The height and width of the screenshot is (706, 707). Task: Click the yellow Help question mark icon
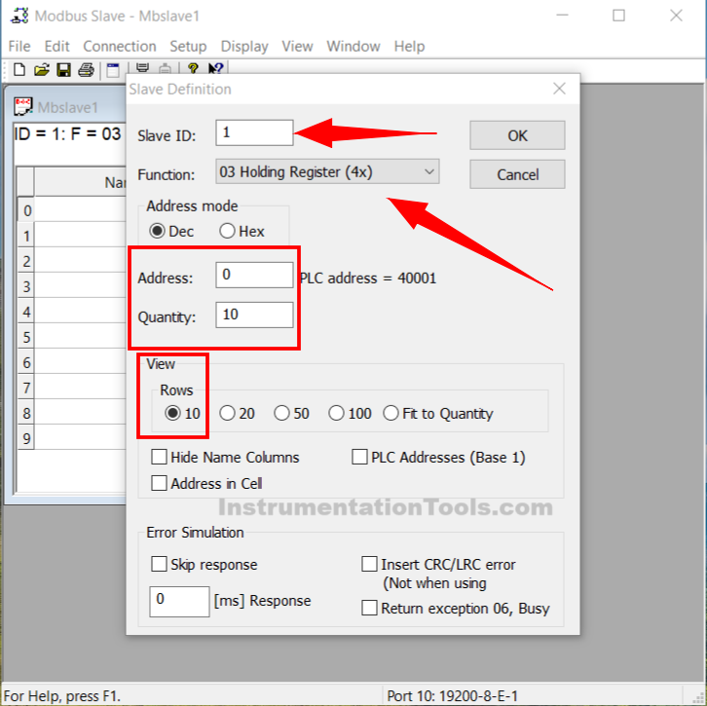[193, 68]
